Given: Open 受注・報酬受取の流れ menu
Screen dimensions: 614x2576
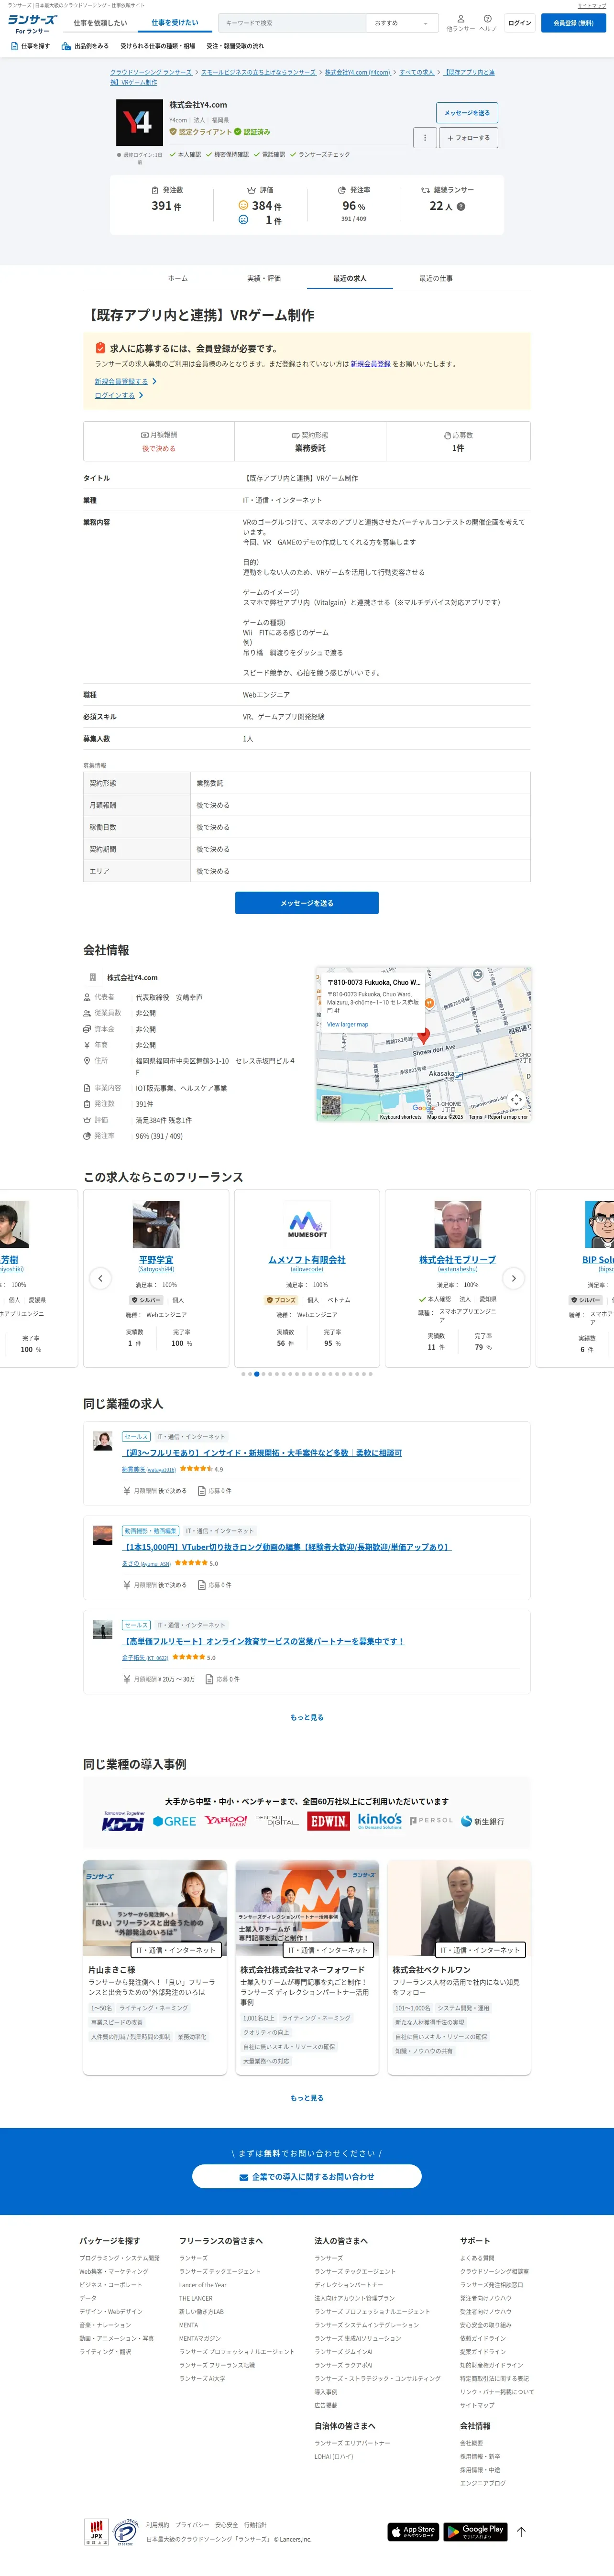Looking at the screenshot, I should click(235, 46).
